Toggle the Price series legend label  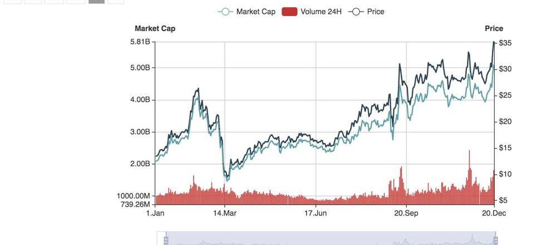pos(376,12)
